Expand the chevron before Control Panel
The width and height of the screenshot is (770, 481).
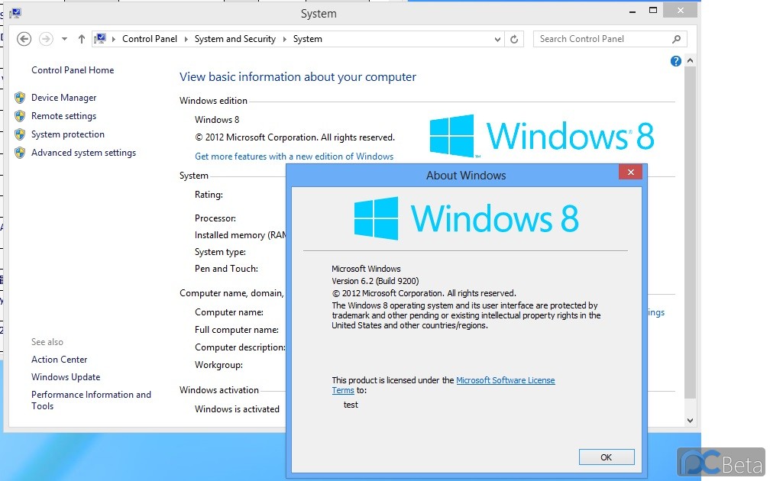[113, 39]
